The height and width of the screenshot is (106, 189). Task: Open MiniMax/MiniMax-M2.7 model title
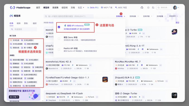128,62
